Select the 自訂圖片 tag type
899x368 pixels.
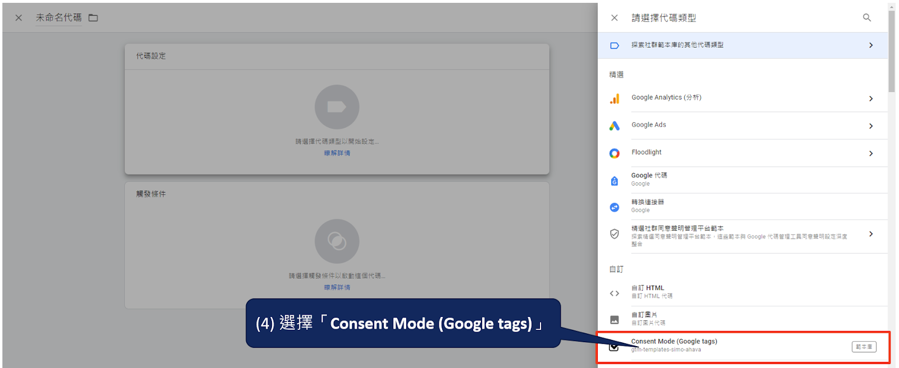point(743,319)
